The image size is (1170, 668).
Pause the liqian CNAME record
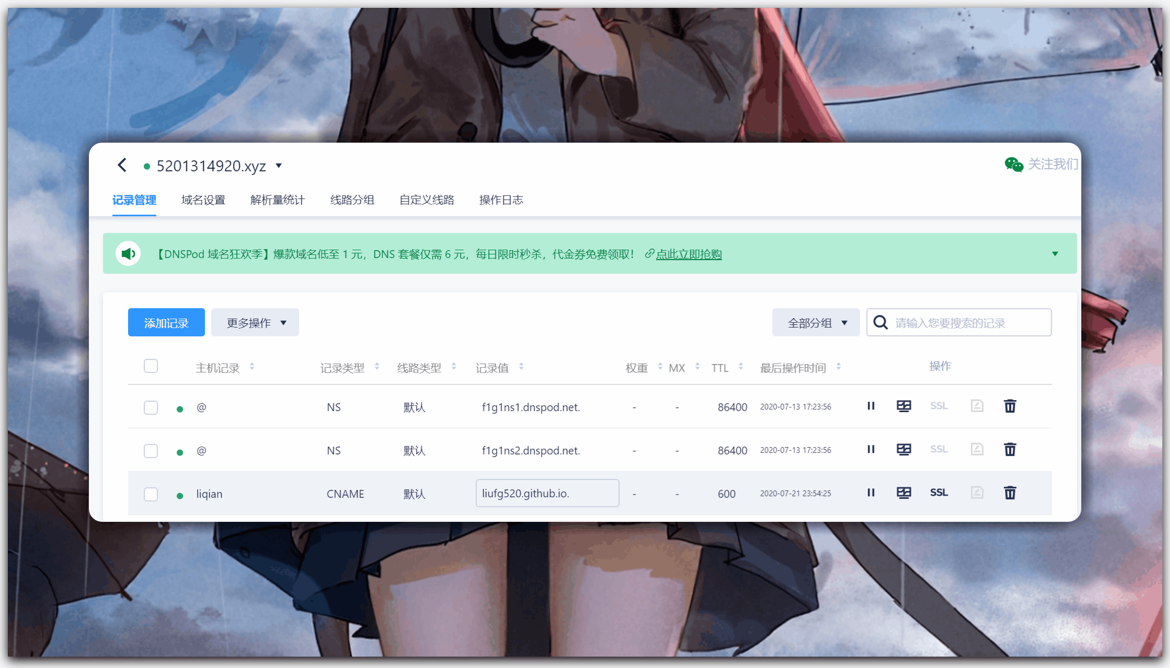click(x=871, y=493)
